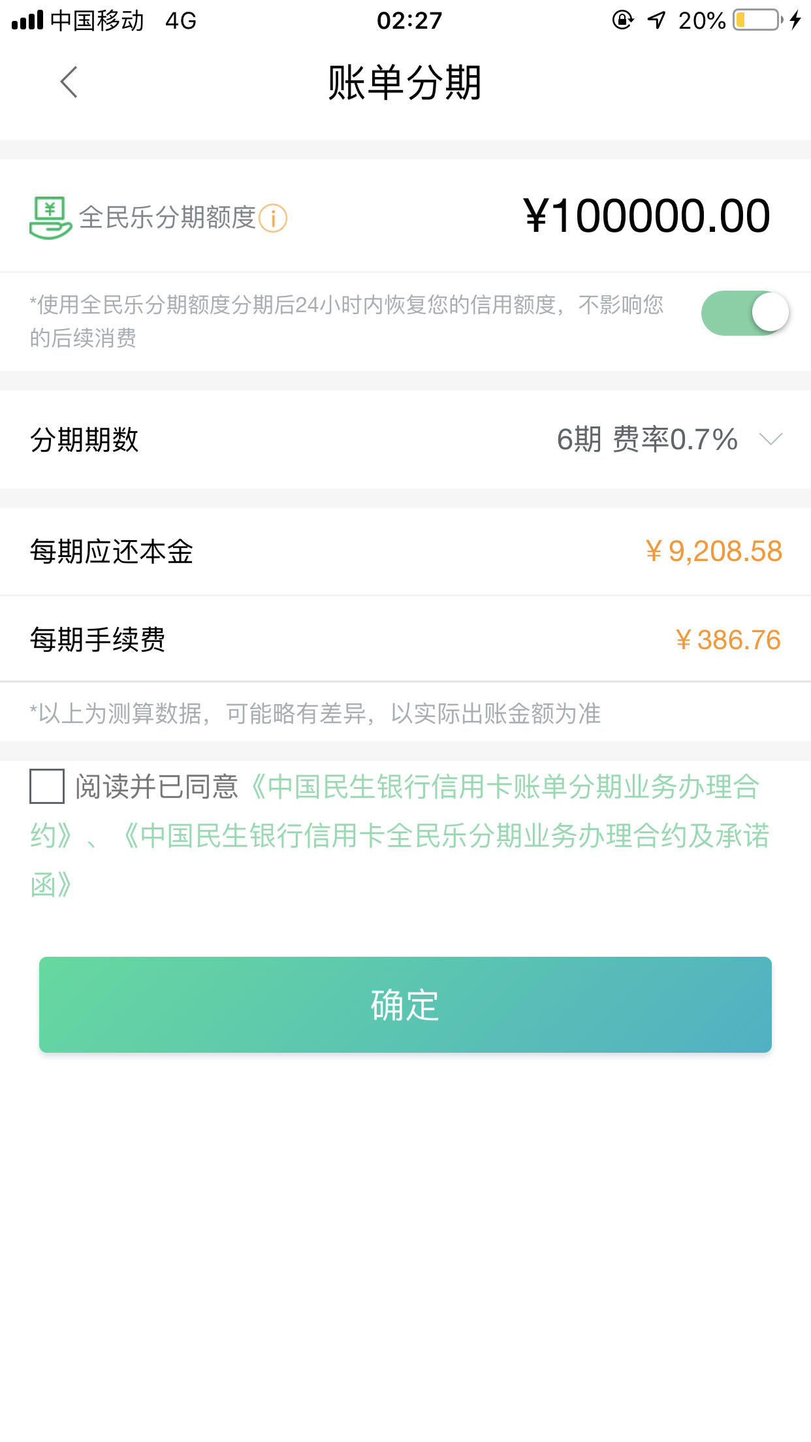
Task: Open 《中国民生银行信用卡全民乐分期业务办理合约及承诺函》 link
Action: point(400,860)
